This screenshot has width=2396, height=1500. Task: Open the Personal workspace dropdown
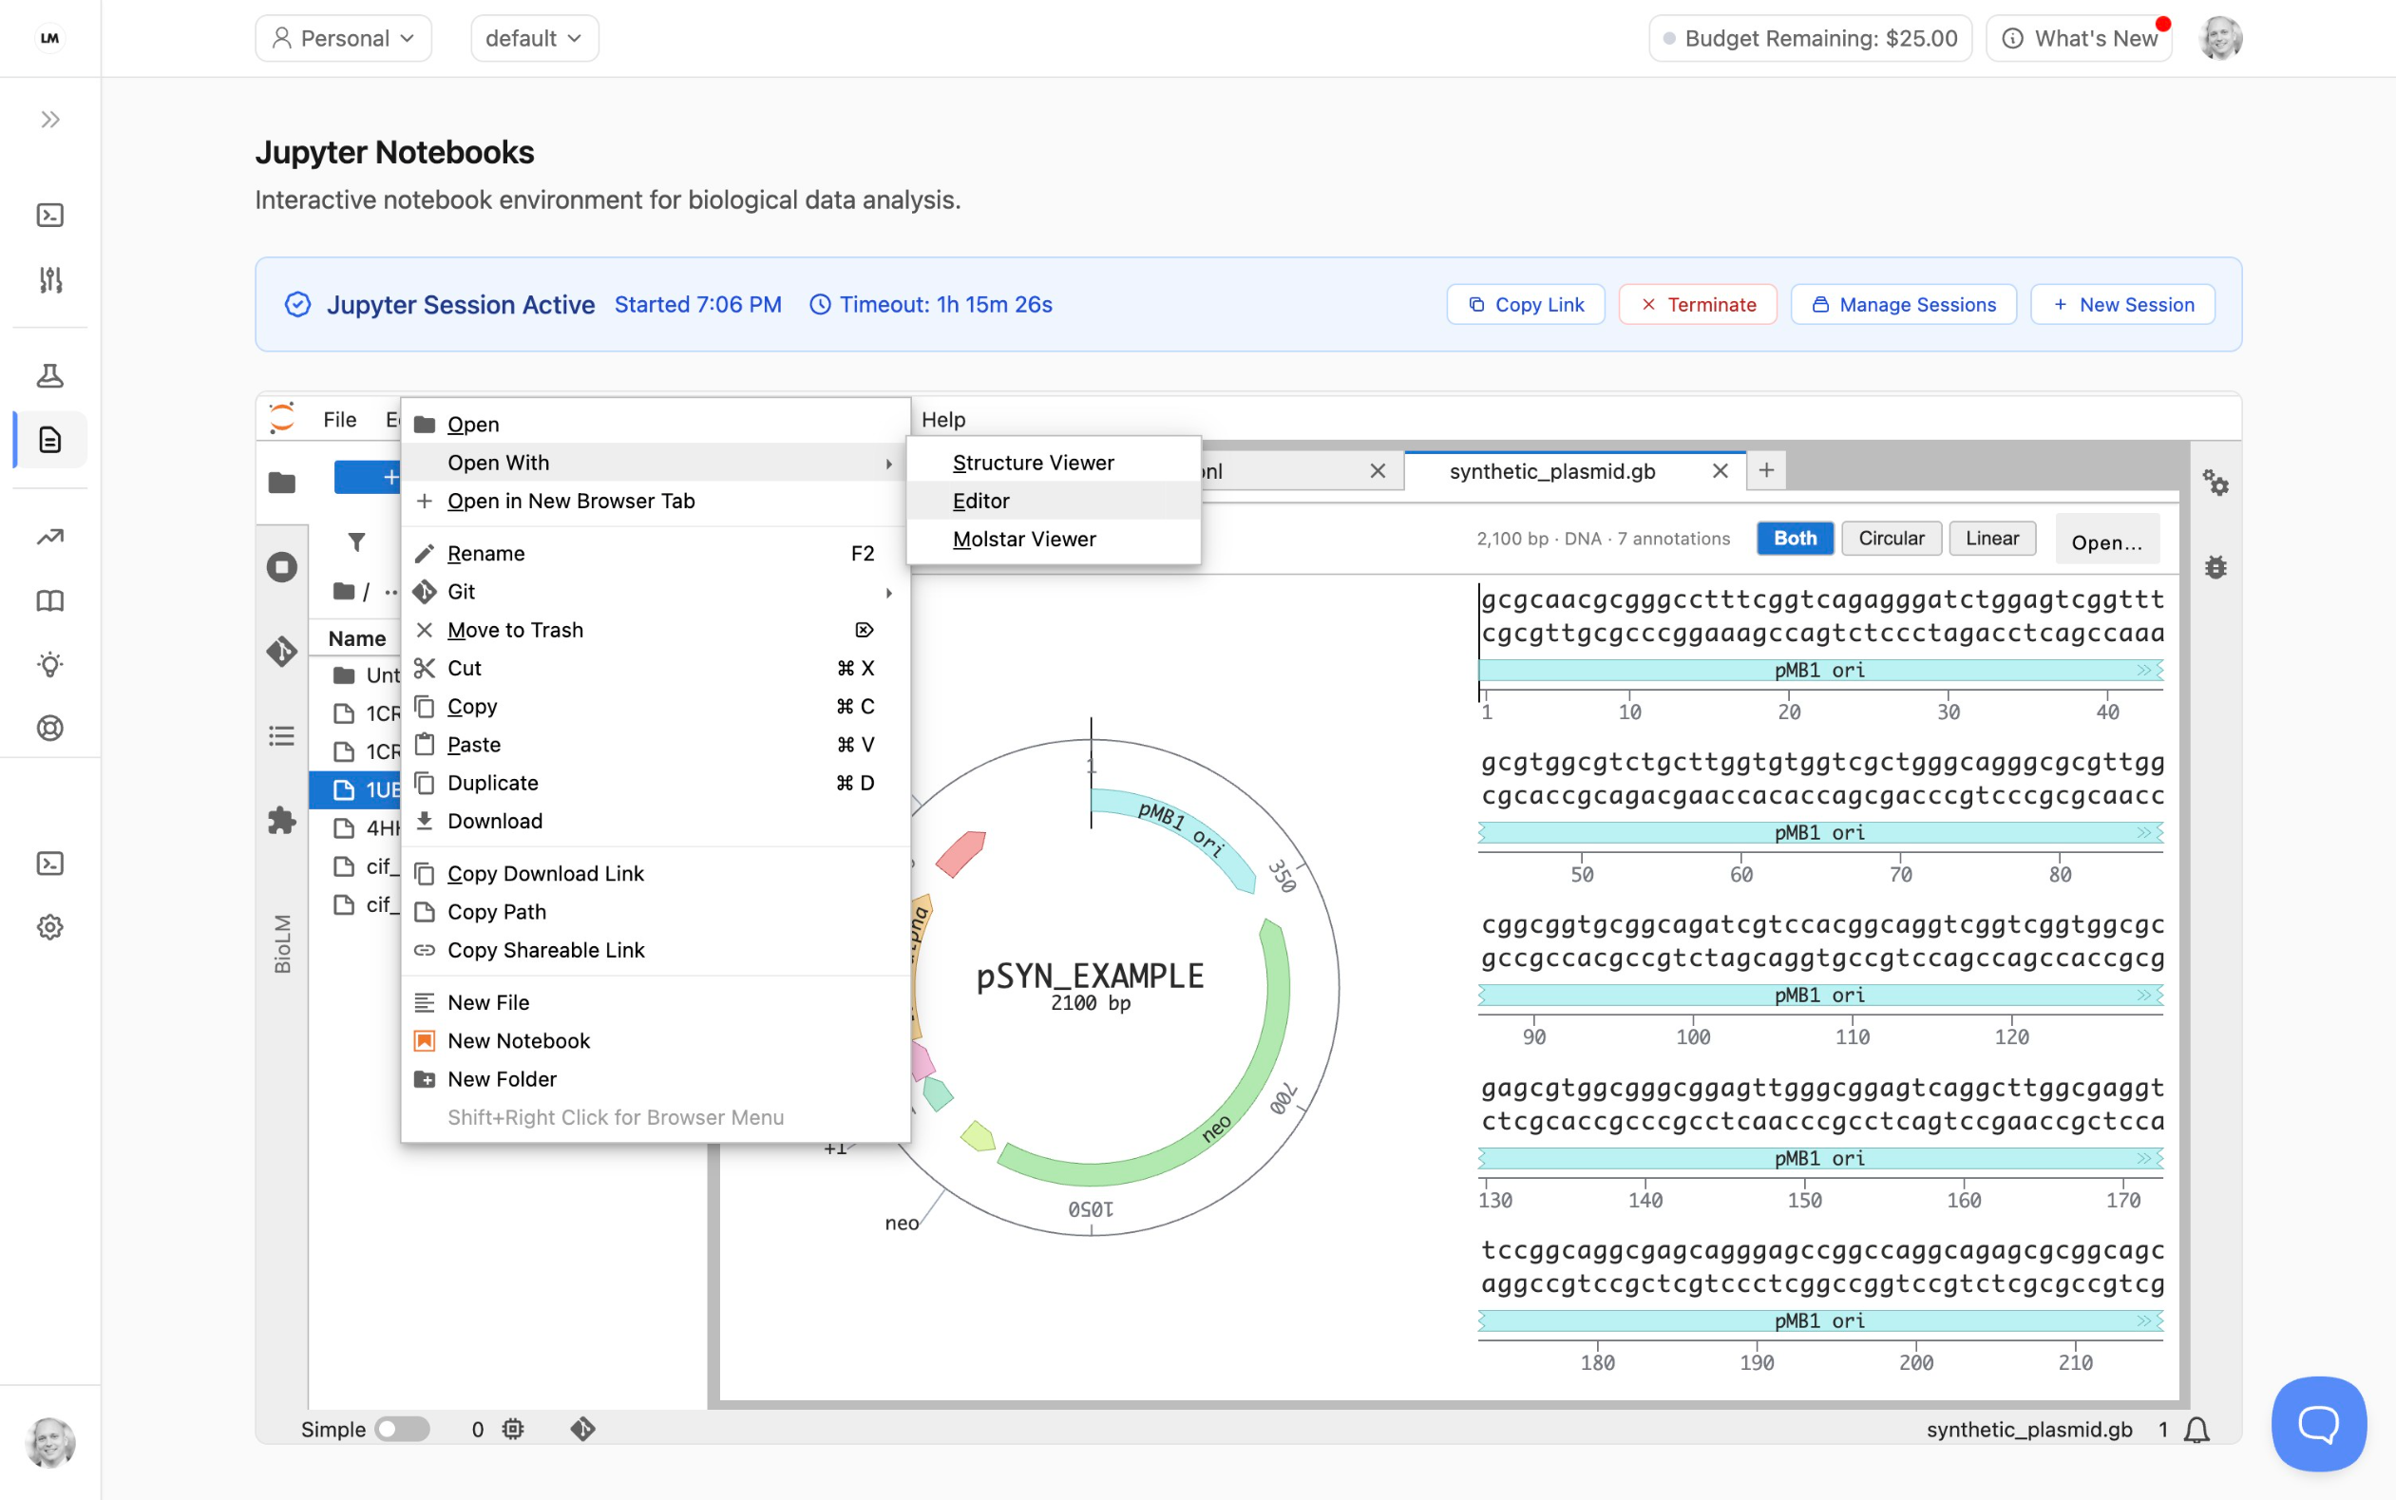point(343,39)
